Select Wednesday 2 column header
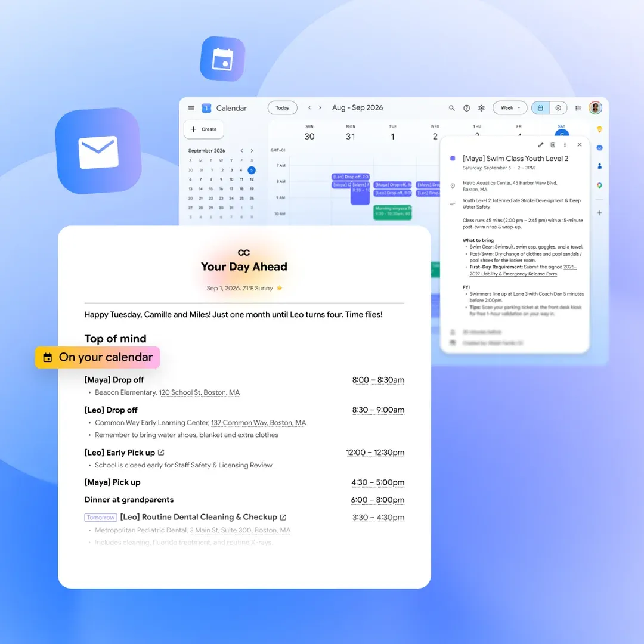 pos(435,133)
